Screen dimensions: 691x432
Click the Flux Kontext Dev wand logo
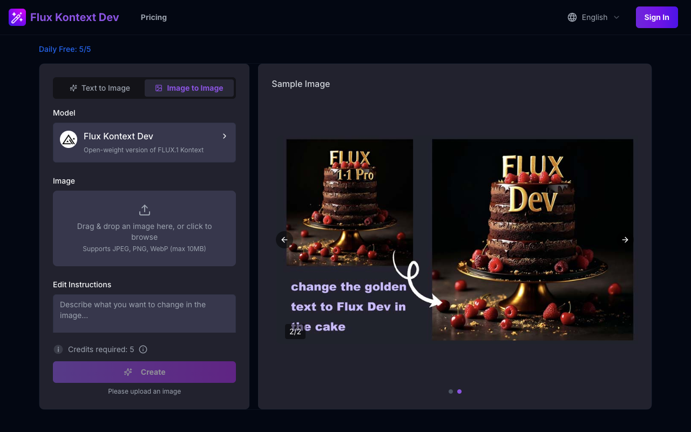click(17, 17)
